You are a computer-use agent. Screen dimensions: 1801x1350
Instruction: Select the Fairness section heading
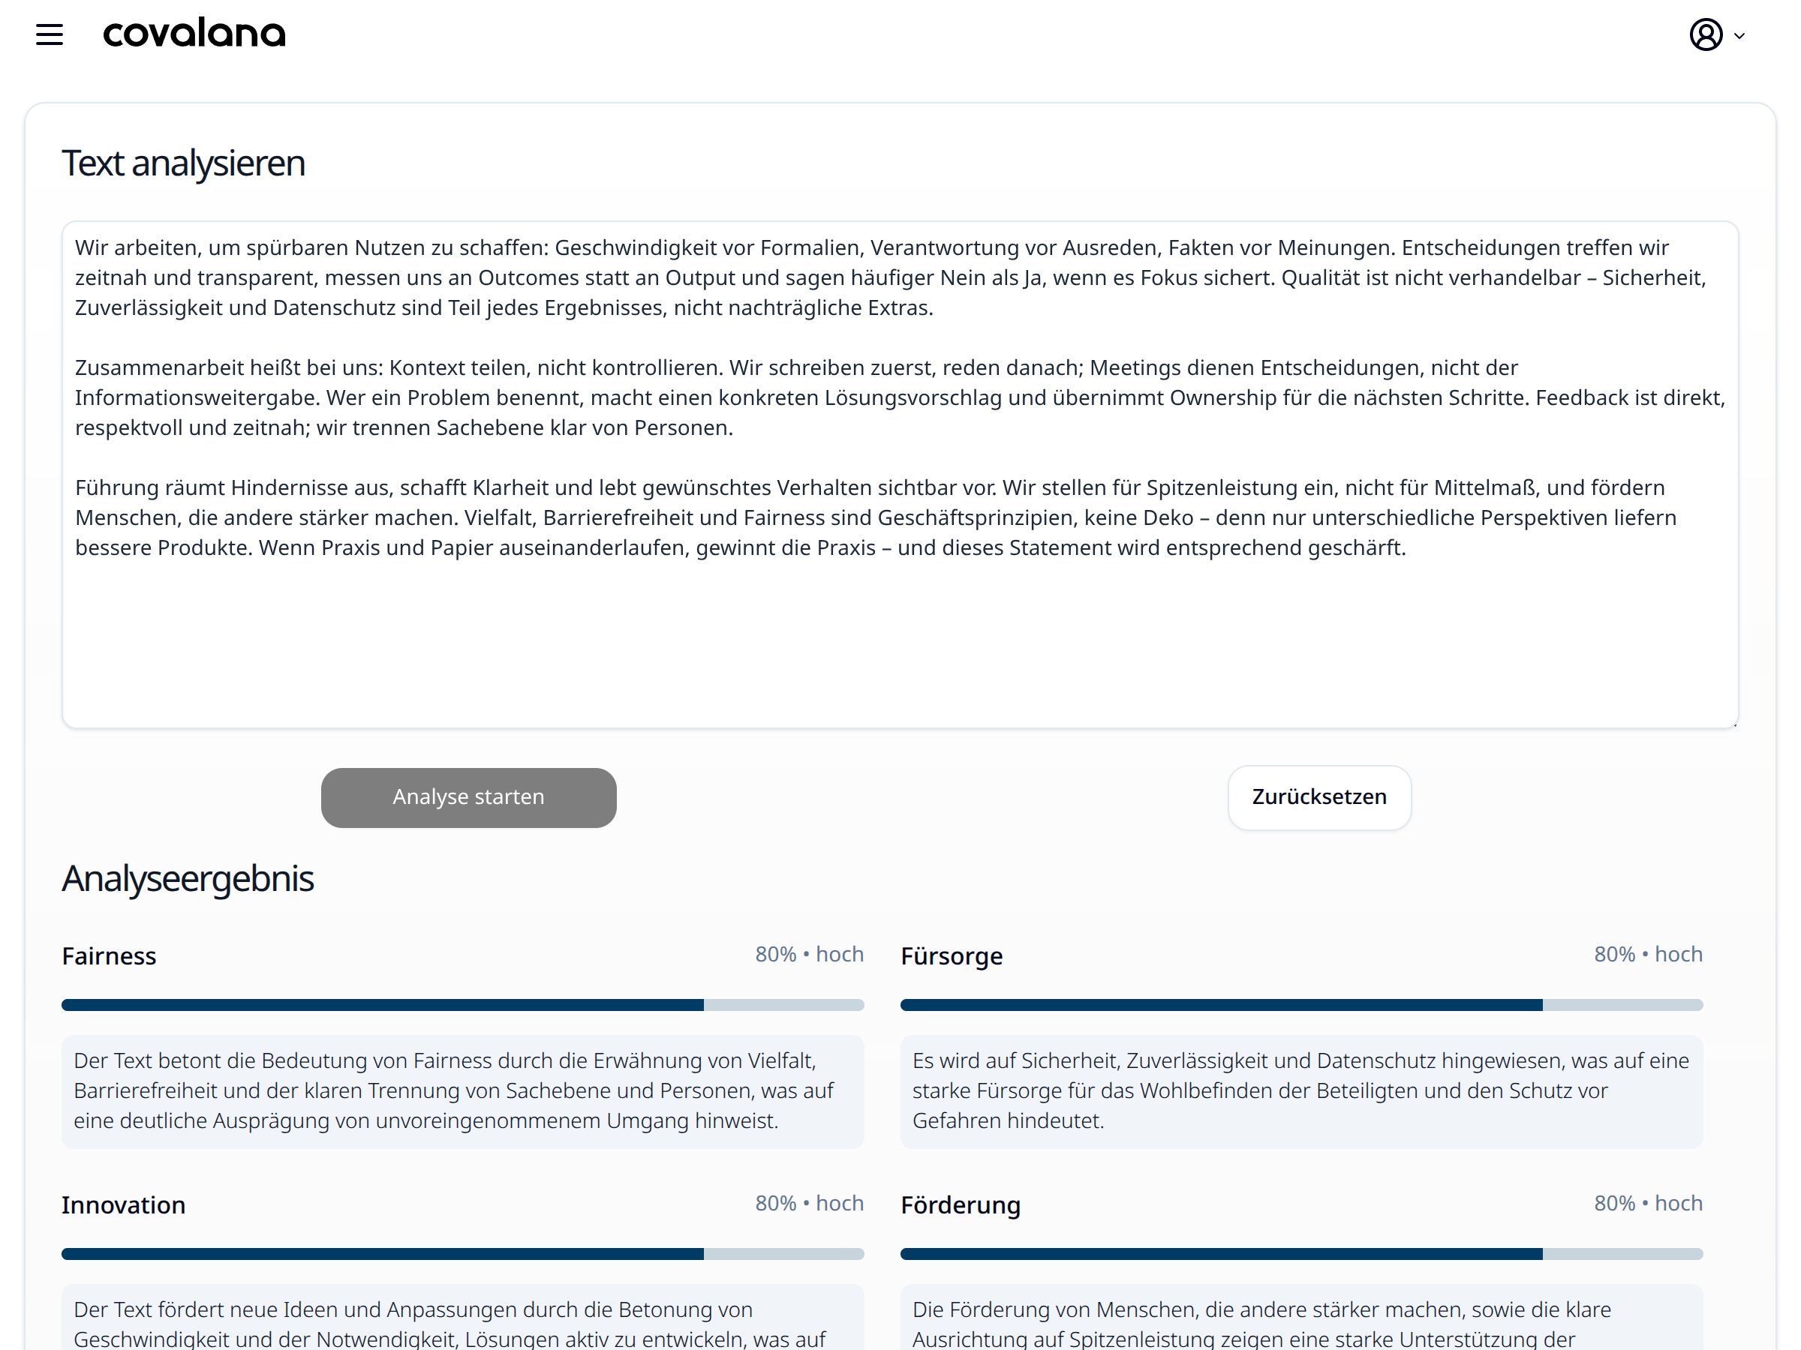[108, 956]
